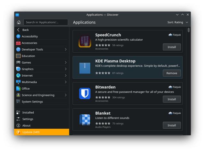Click the System Settings icon
This screenshot has height=152, width=205.
click(x=18, y=102)
